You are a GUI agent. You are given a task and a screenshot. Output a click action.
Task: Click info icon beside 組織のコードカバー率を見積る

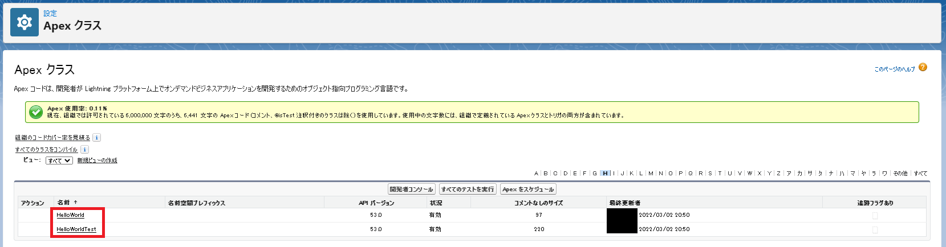[x=97, y=138]
